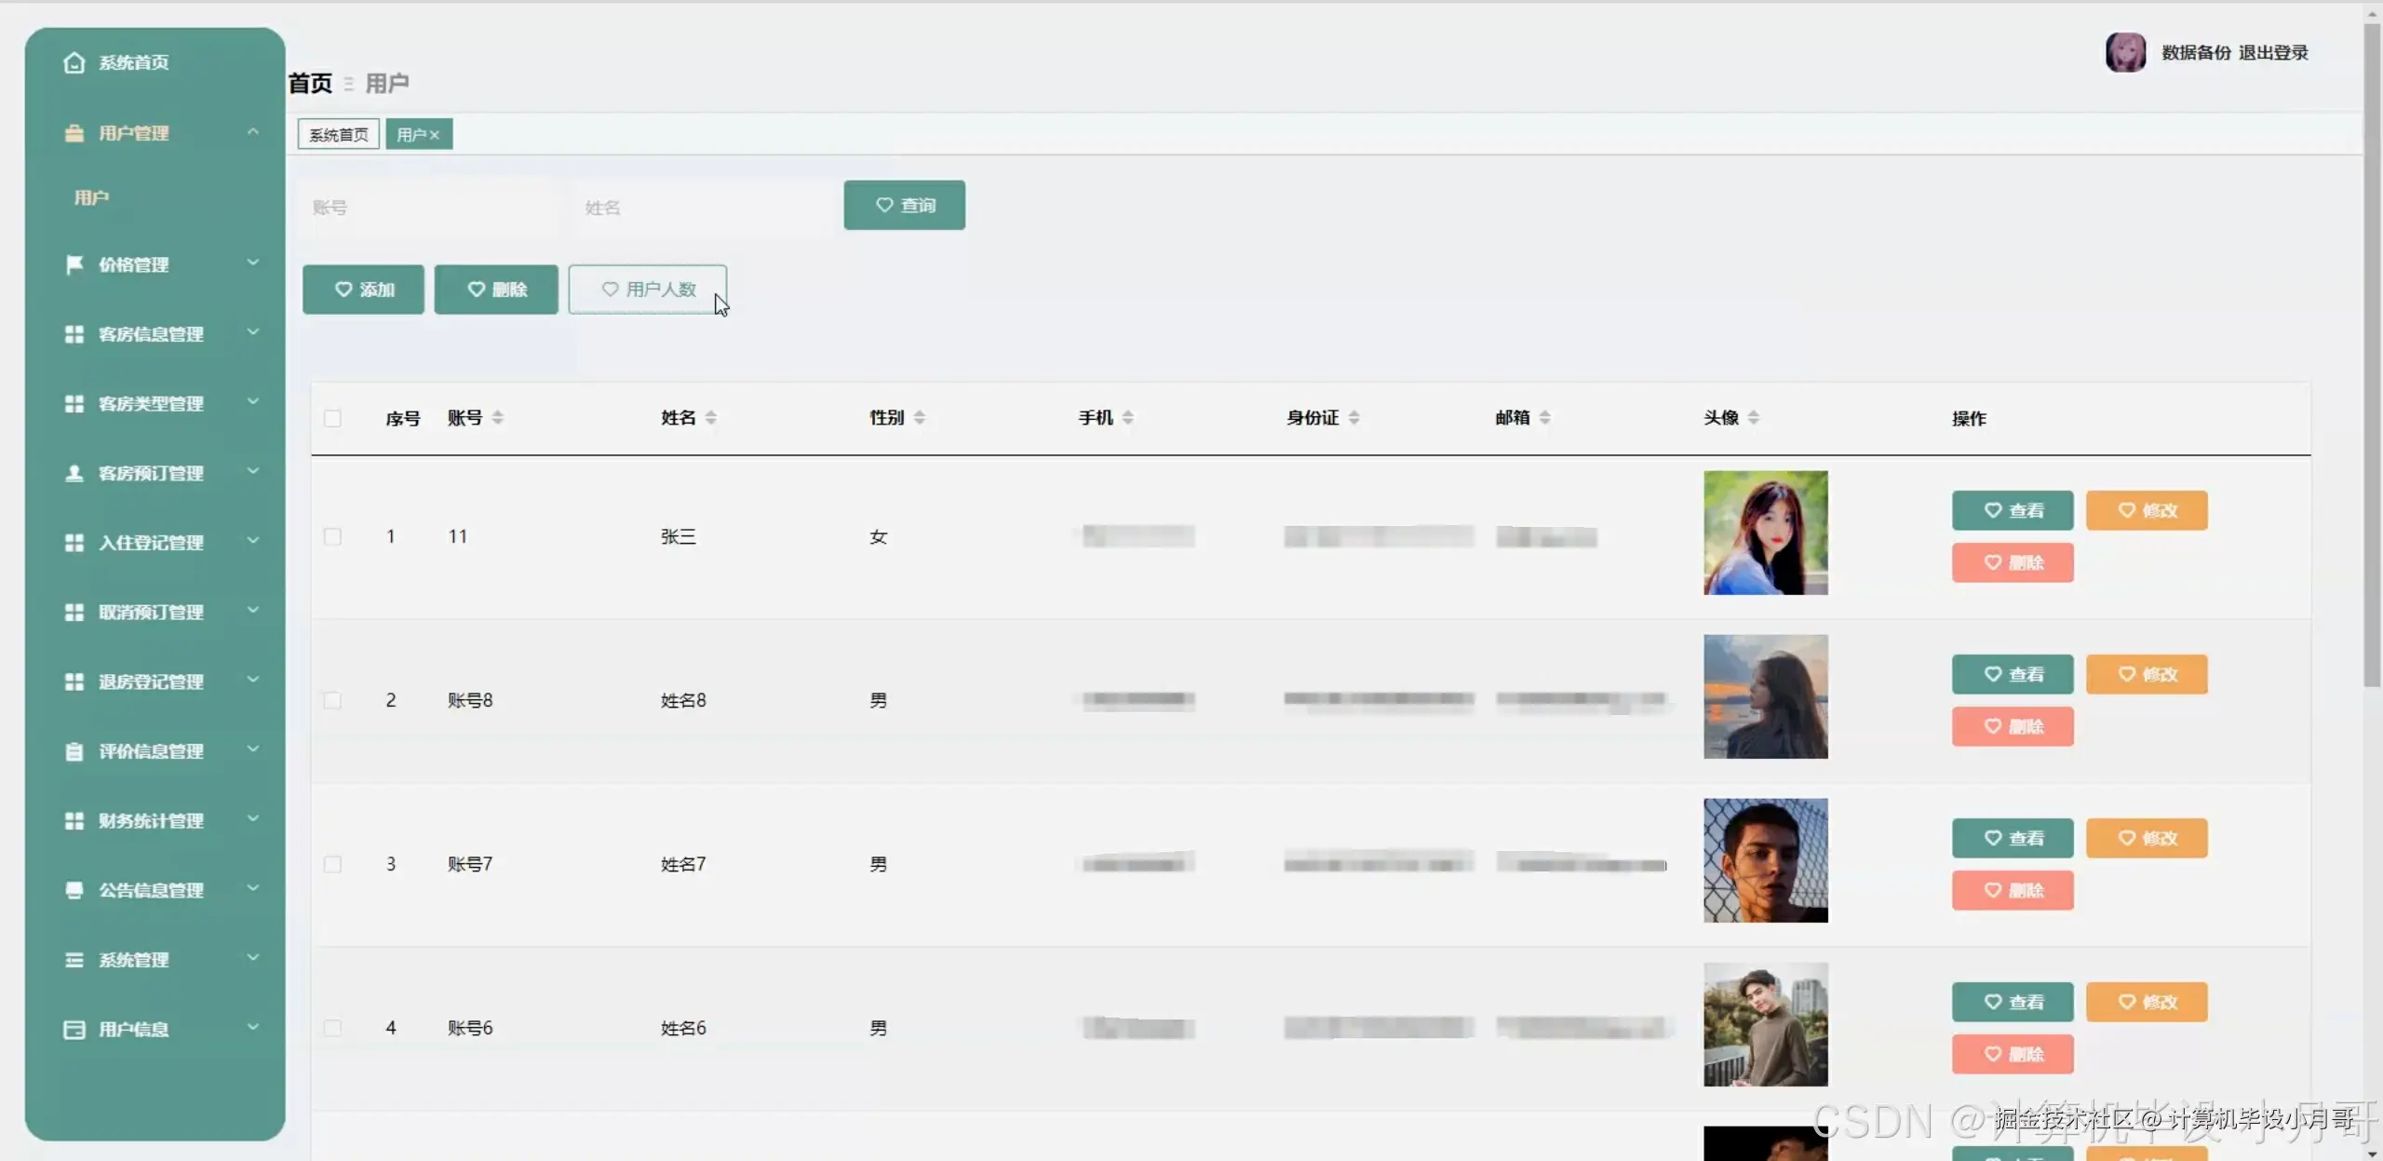Open the 系统首页 sidebar home icon
2383x1161 pixels.
pyautogui.click(x=74, y=62)
